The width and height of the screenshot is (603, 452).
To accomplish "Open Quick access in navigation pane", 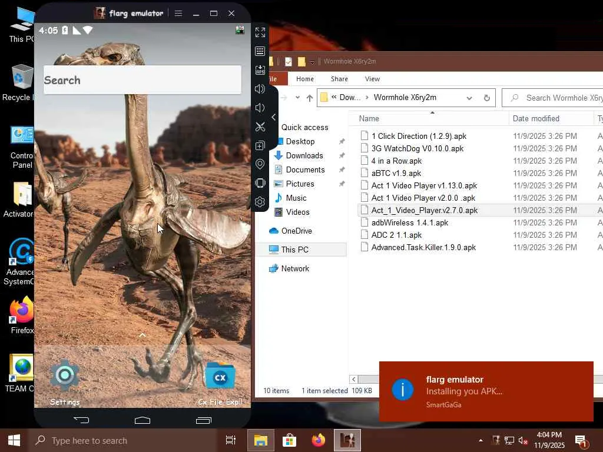I will tap(304, 127).
